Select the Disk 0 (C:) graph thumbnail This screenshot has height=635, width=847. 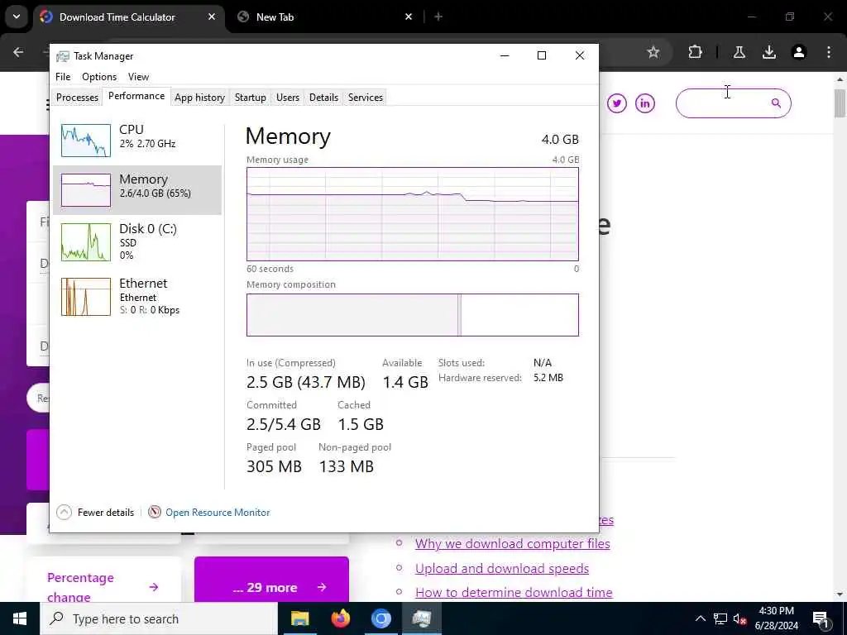86,242
